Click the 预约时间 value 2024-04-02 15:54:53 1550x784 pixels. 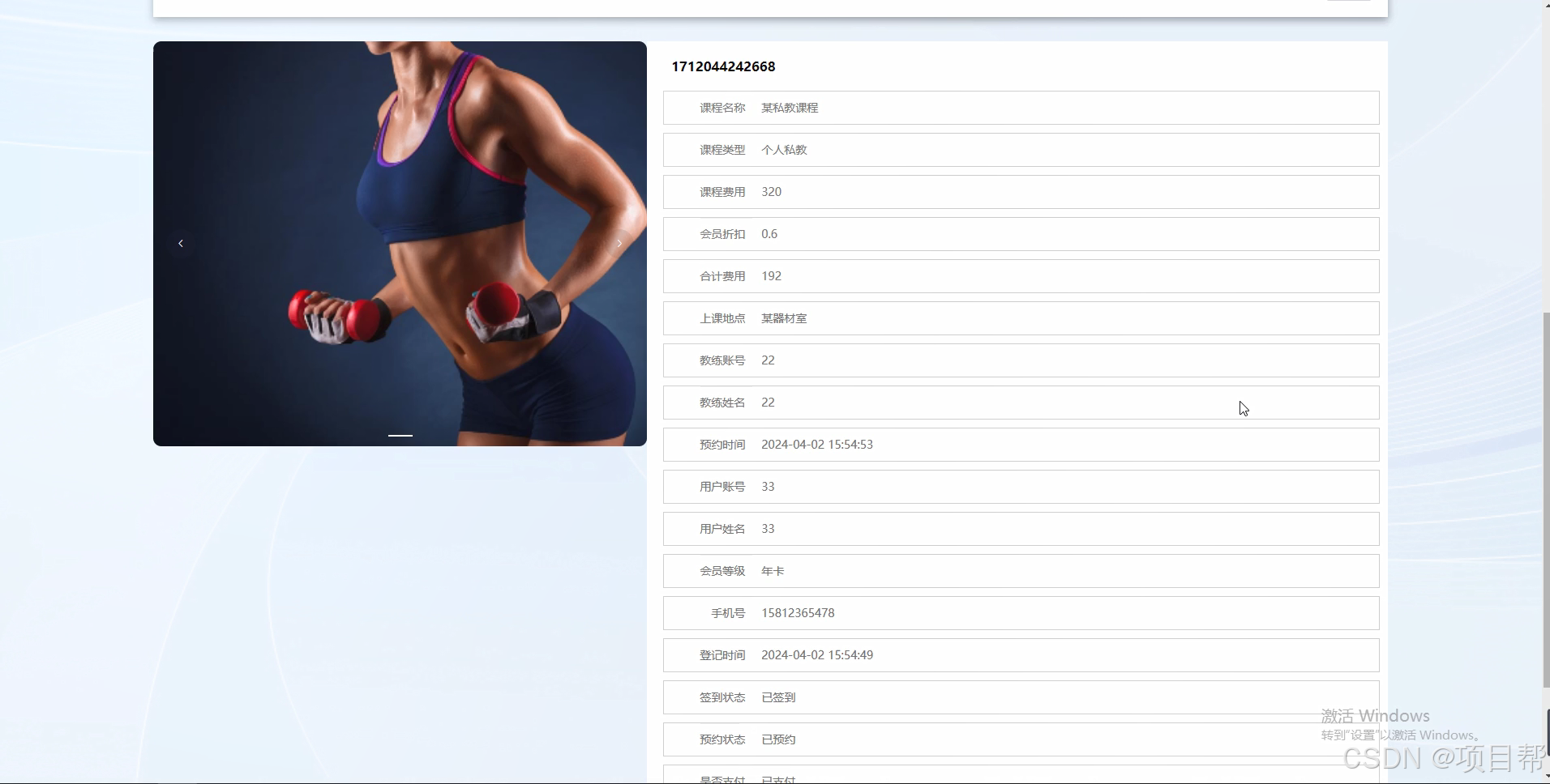coord(817,445)
